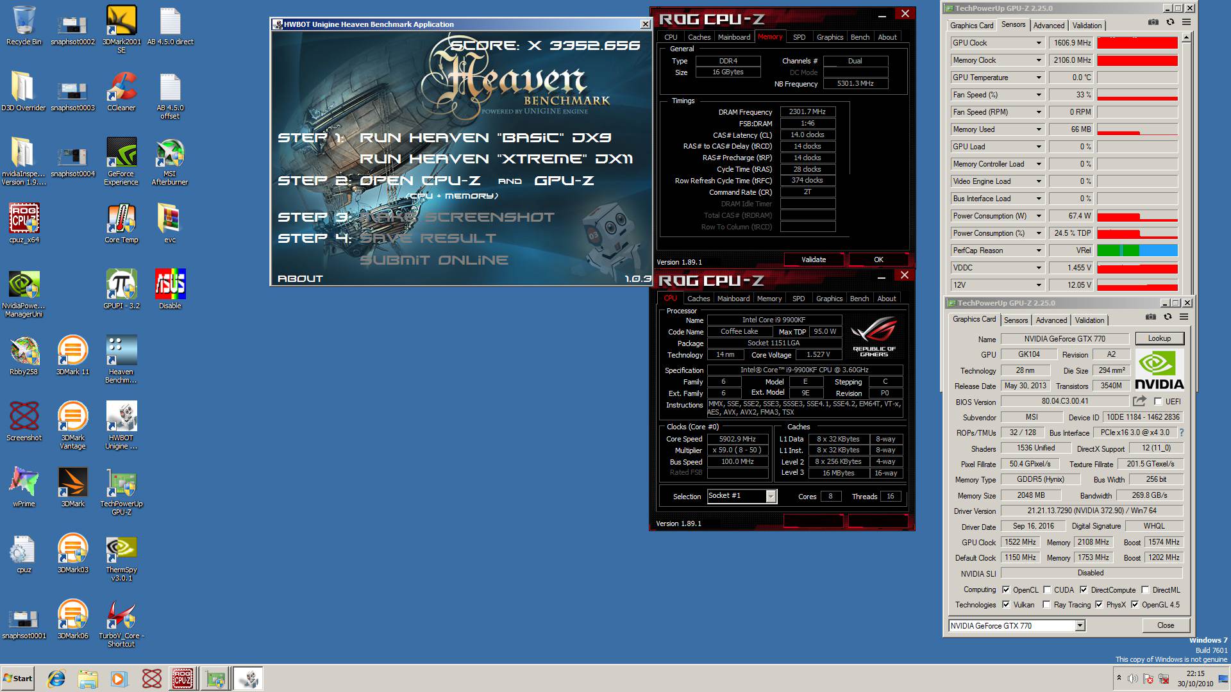This screenshot has height=692, width=1231.
Task: Click Close button in GPU-Z
Action: (x=1166, y=625)
